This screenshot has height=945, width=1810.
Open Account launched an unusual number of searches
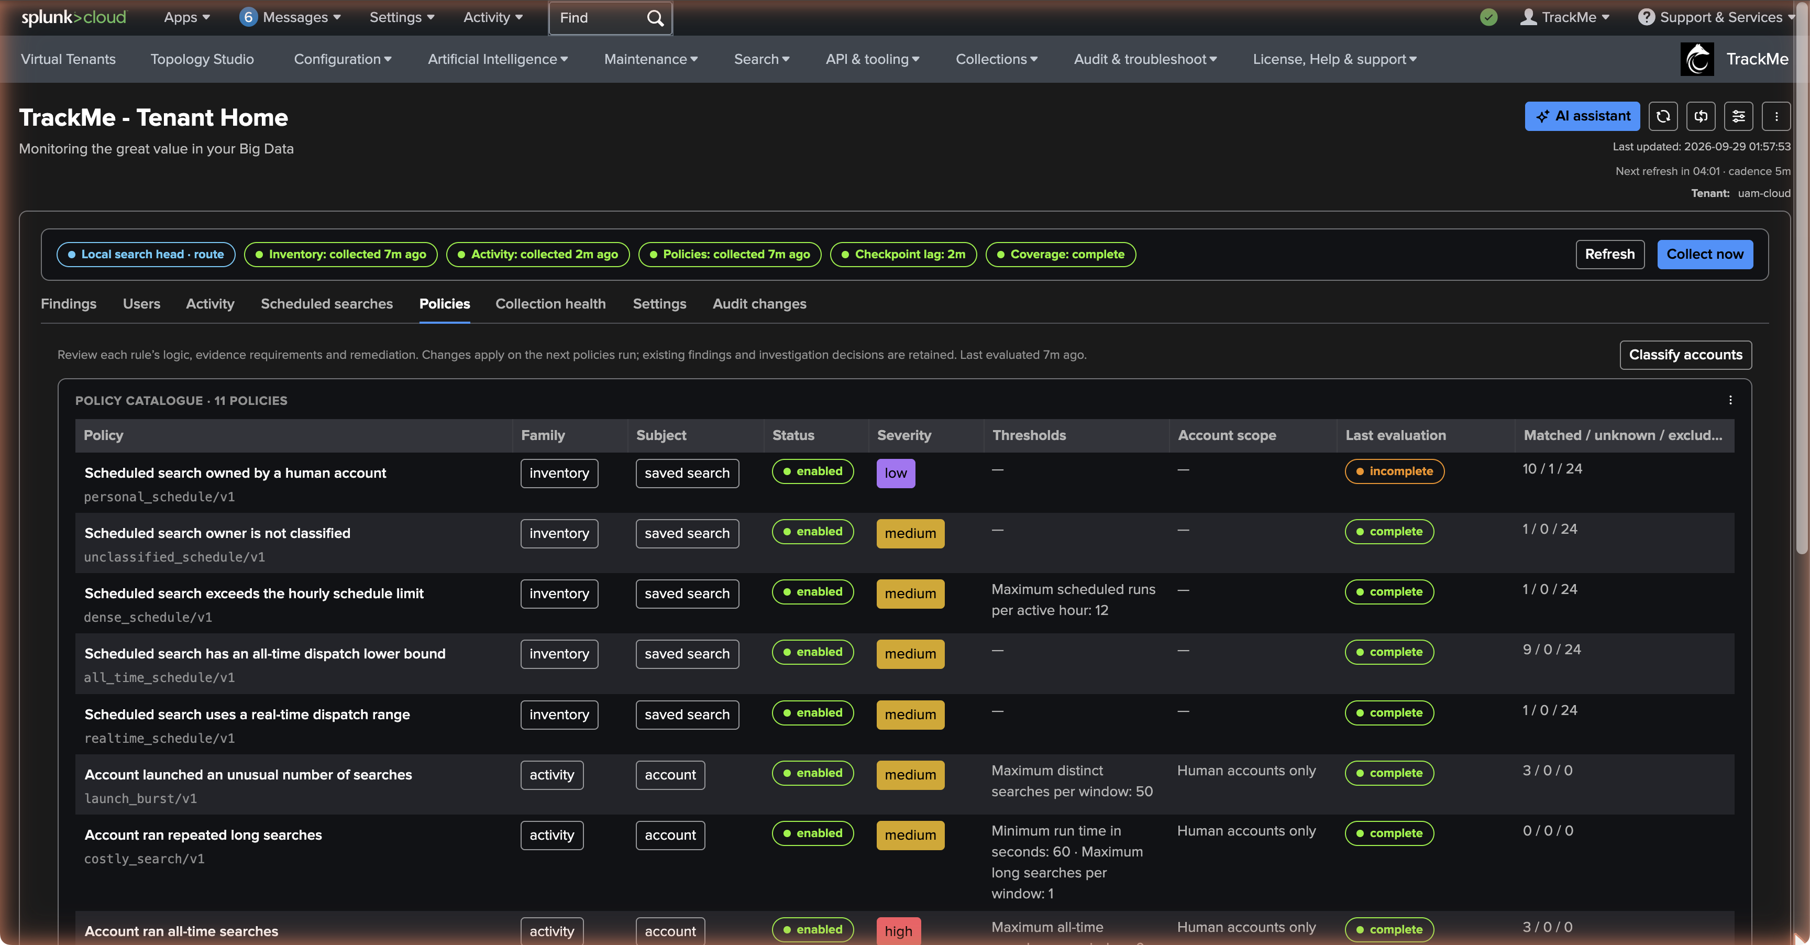click(x=248, y=775)
